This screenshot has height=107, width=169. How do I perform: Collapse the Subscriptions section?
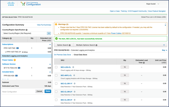click(x=50, y=44)
